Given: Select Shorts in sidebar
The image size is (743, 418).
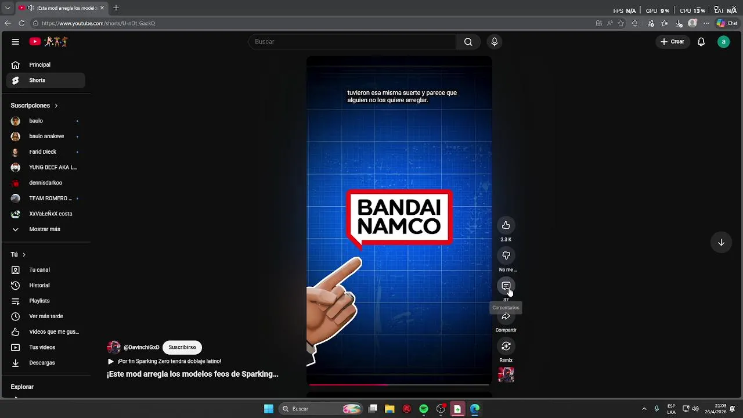Looking at the screenshot, I should pos(46,80).
